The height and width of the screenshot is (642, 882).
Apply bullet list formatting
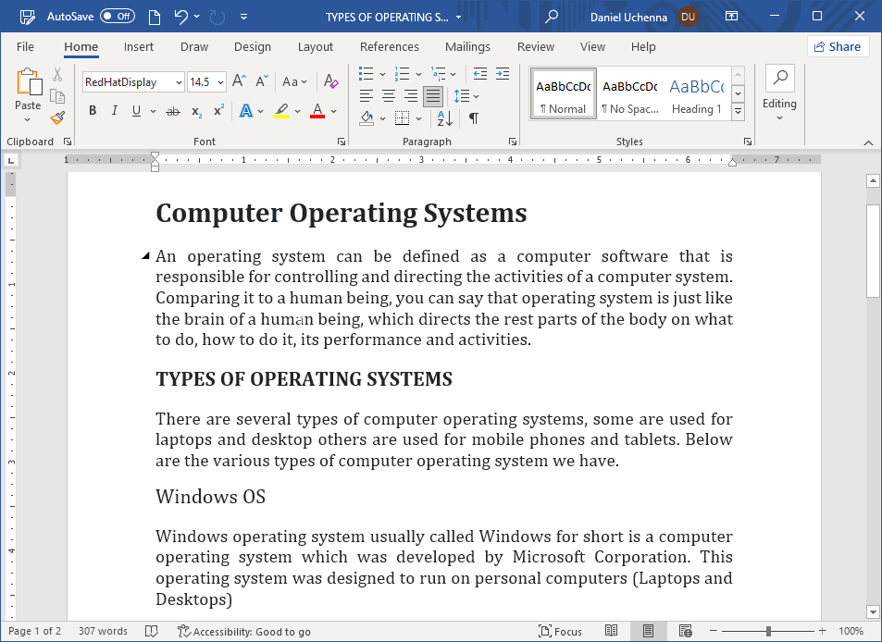tap(366, 74)
